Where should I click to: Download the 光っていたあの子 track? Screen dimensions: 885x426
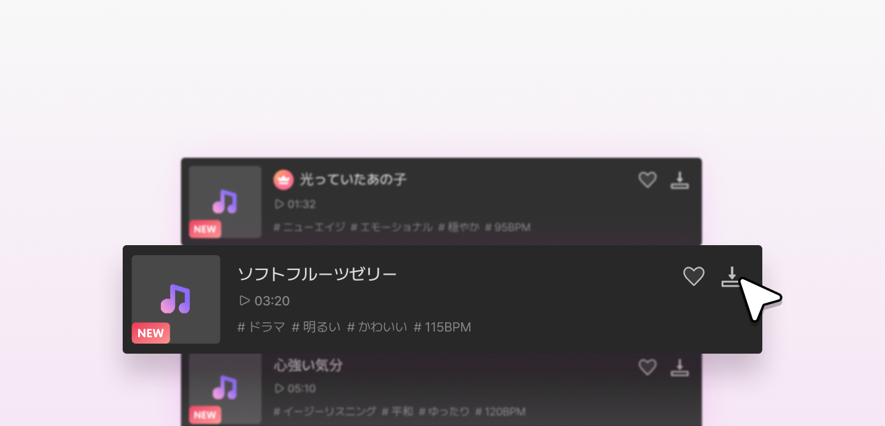point(680,180)
